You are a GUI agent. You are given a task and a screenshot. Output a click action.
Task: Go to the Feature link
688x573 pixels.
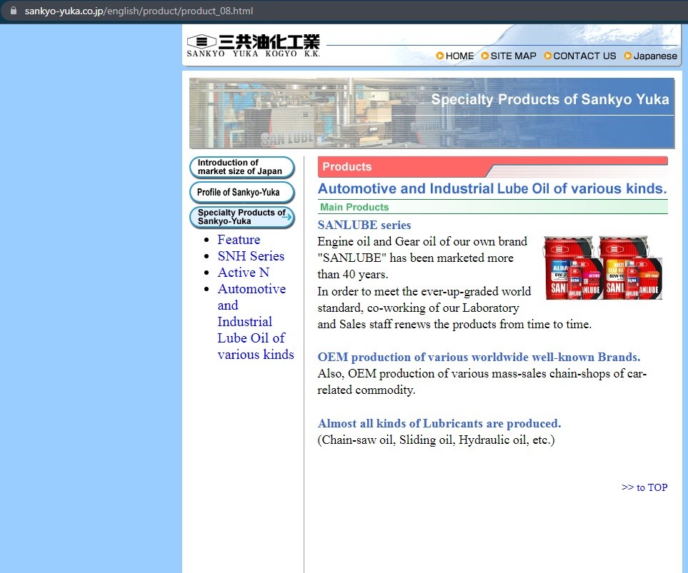(x=239, y=239)
